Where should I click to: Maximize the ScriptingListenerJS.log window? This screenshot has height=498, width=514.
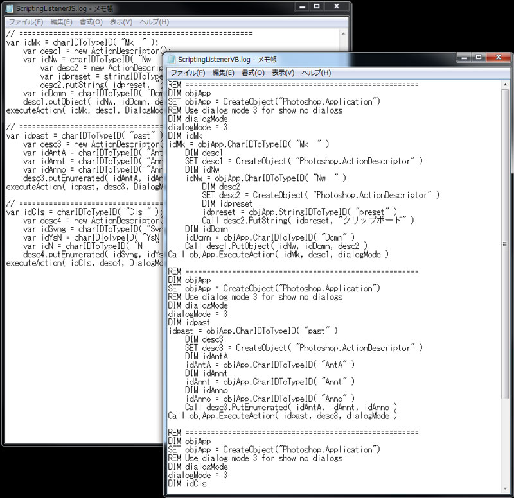[317, 6]
